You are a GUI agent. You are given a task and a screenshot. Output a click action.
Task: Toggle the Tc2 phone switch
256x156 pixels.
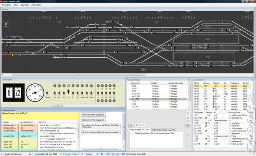pos(78,93)
